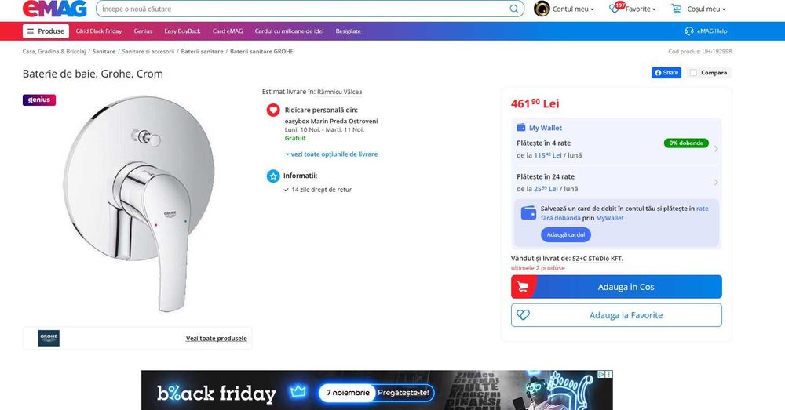Image resolution: width=785 pixels, height=410 pixels.
Task: Click the eMAG Help headset icon
Action: click(x=689, y=31)
